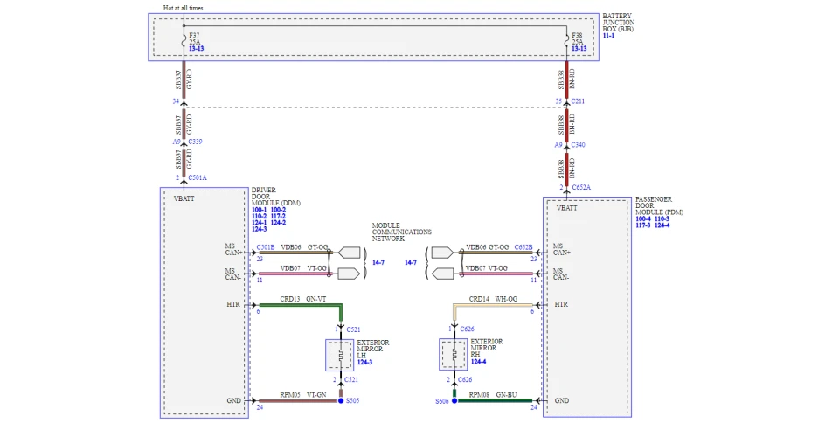Select the Exterior Mirror RH heater symbol
Image resolution: width=832 pixels, height=437 pixels.
point(453,354)
